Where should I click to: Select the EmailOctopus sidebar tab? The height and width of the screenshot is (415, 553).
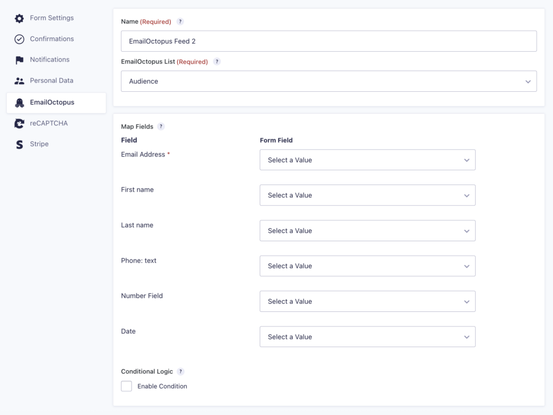[56, 103]
